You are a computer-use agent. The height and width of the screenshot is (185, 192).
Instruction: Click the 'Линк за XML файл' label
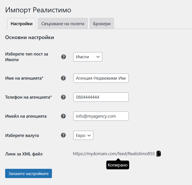[x=24, y=154]
